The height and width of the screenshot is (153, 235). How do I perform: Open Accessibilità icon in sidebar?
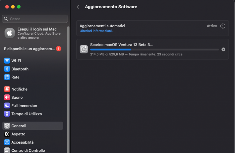(x=7, y=142)
